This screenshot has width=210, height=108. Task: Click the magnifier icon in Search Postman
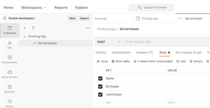pos(140,7)
